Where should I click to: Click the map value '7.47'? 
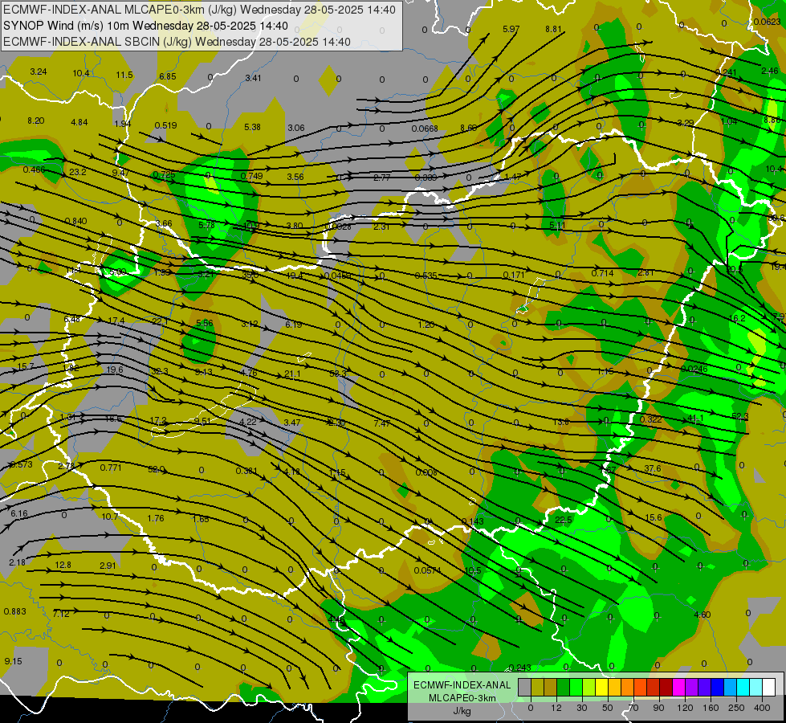[382, 423]
